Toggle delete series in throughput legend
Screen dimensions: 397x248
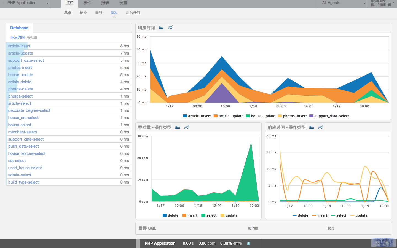pos(165,215)
